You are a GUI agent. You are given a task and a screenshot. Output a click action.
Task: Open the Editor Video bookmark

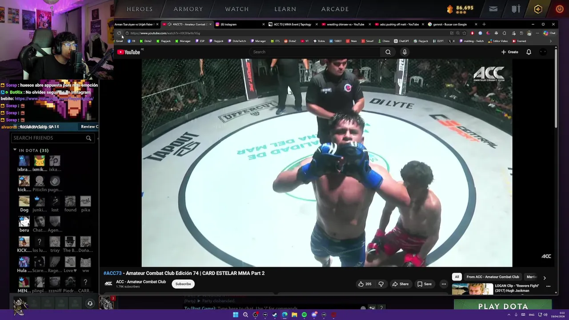coord(497,41)
